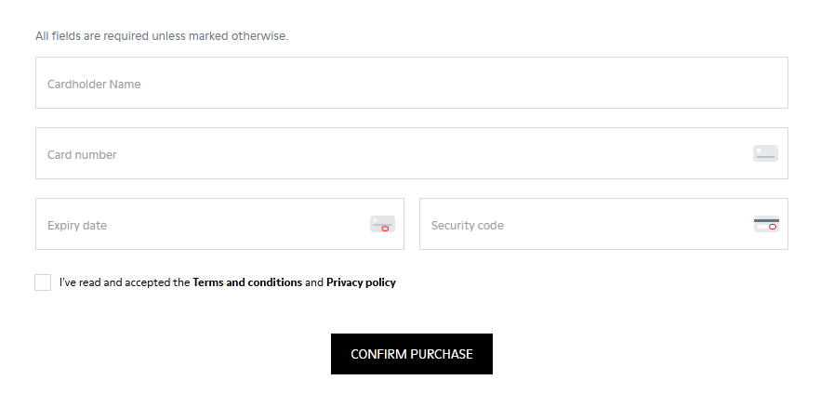This screenshot has height=393, width=834.
Task: Click the 'Expiry date' placeholder text
Action: click(x=77, y=225)
